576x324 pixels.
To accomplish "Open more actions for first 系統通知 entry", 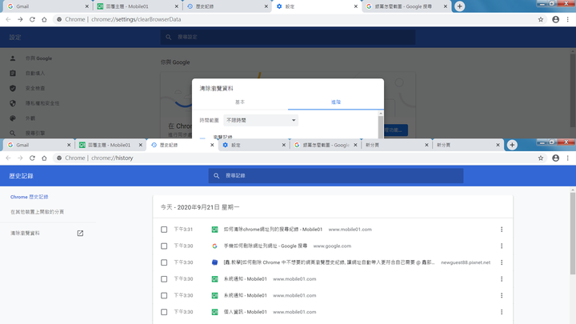I will (x=502, y=279).
